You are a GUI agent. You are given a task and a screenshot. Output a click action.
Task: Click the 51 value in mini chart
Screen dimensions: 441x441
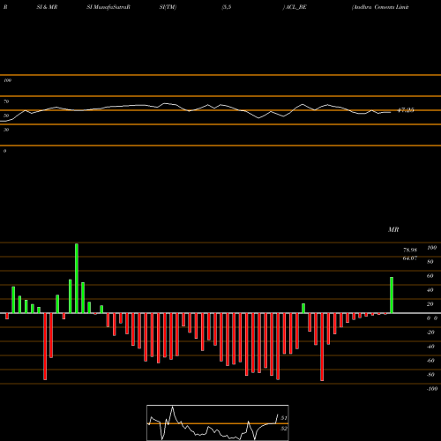click(284, 418)
